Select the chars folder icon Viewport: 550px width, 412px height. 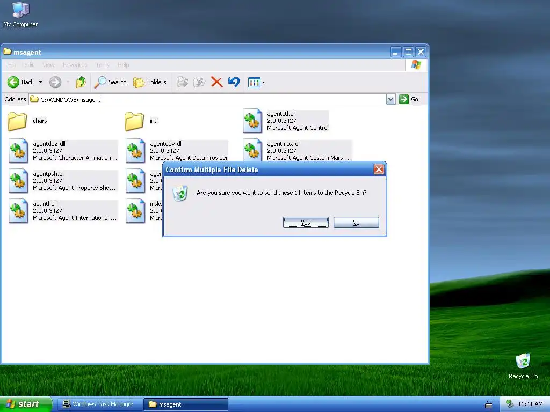(x=17, y=121)
